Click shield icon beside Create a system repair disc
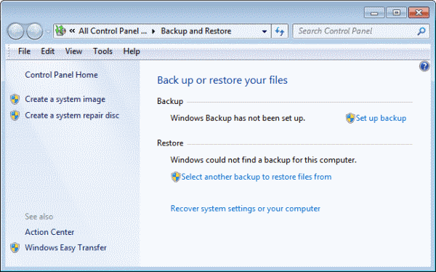Screen dimensions: 436x272 tap(15, 115)
